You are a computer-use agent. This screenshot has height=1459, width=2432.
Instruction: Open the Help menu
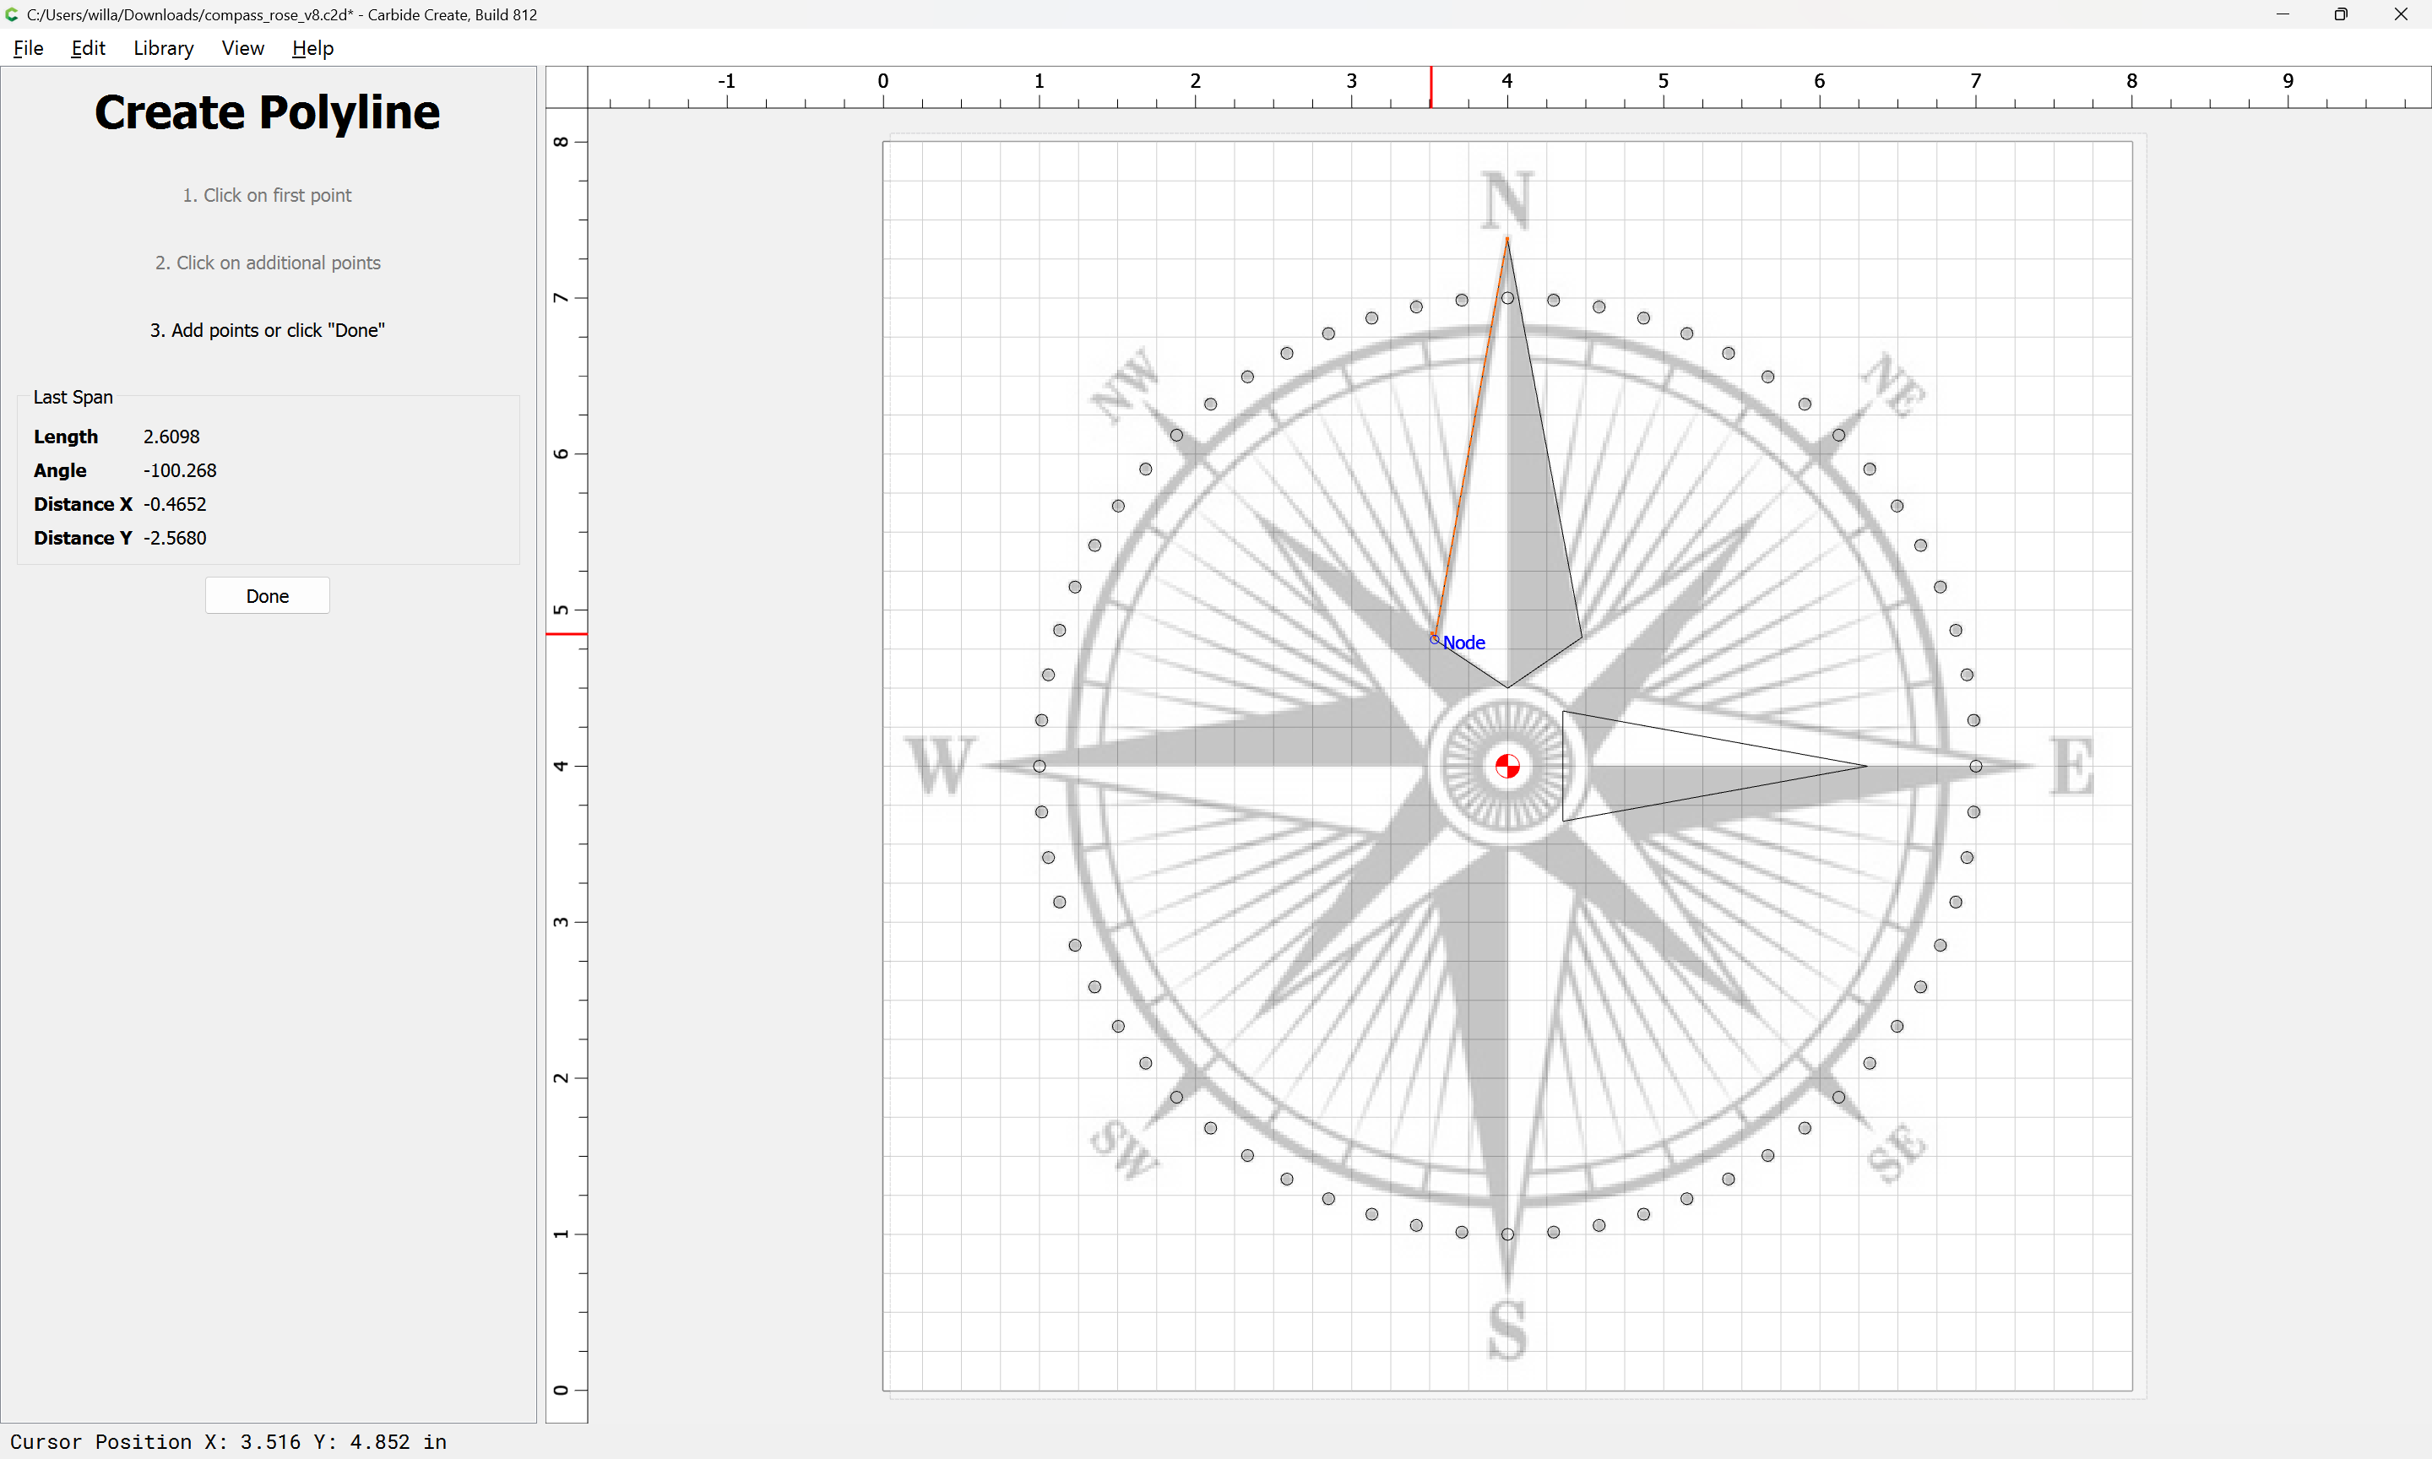[x=312, y=48]
